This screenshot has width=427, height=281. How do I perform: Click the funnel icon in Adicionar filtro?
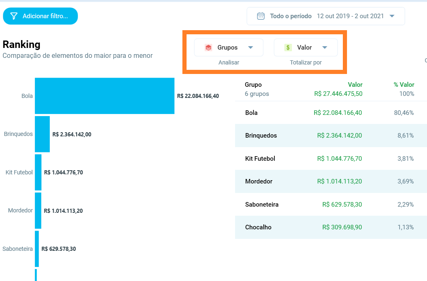click(x=14, y=16)
